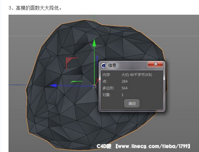The width and height of the screenshot is (199, 152).
Task: Select the axis gizmo center square
Action: pos(94,86)
